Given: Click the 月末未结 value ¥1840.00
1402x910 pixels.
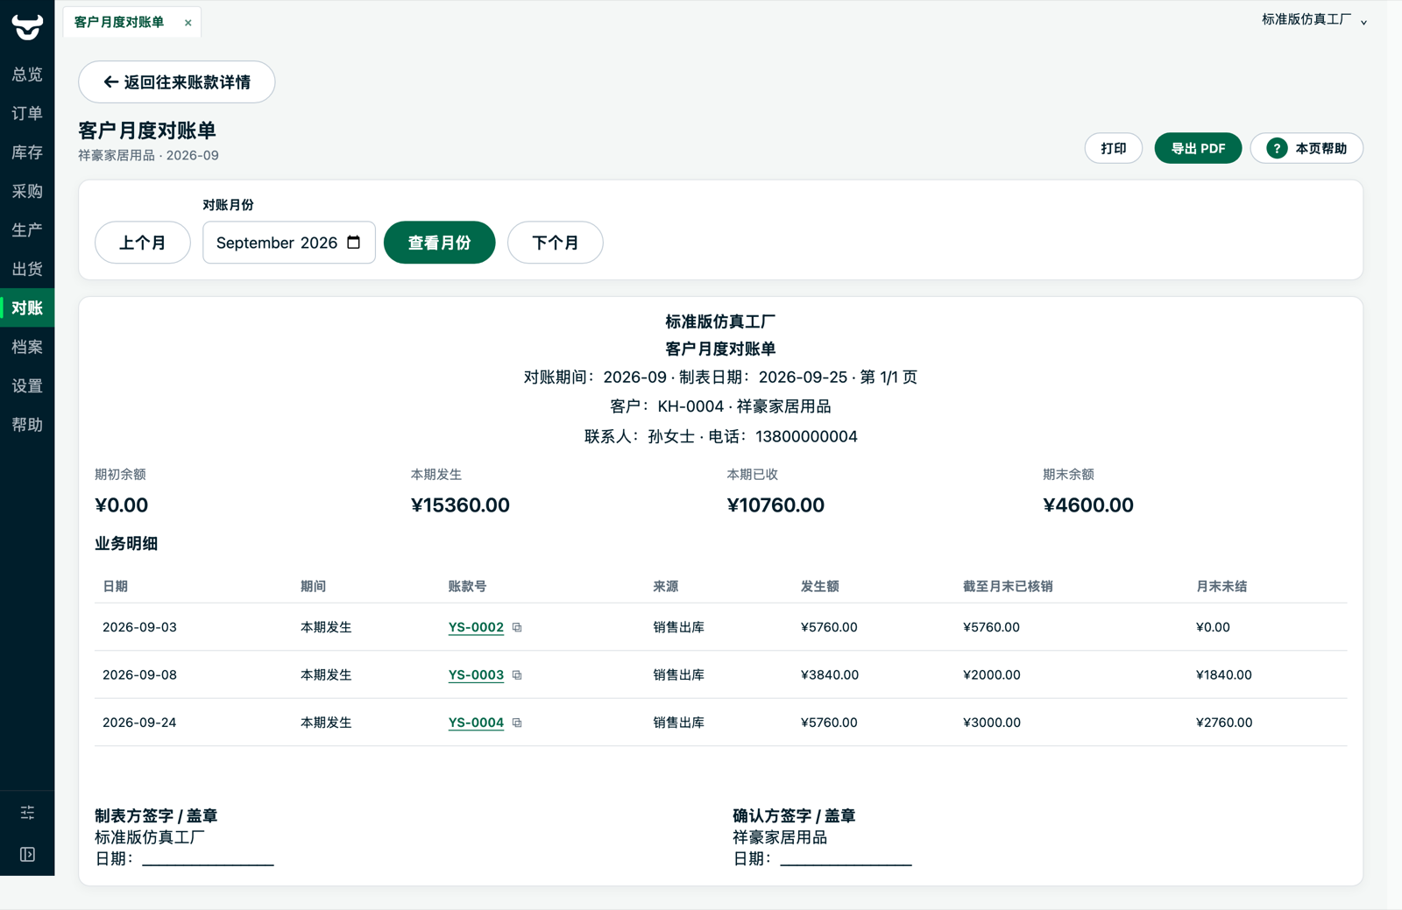Looking at the screenshot, I should tap(1223, 675).
